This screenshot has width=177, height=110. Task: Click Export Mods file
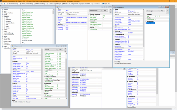point(85,4)
